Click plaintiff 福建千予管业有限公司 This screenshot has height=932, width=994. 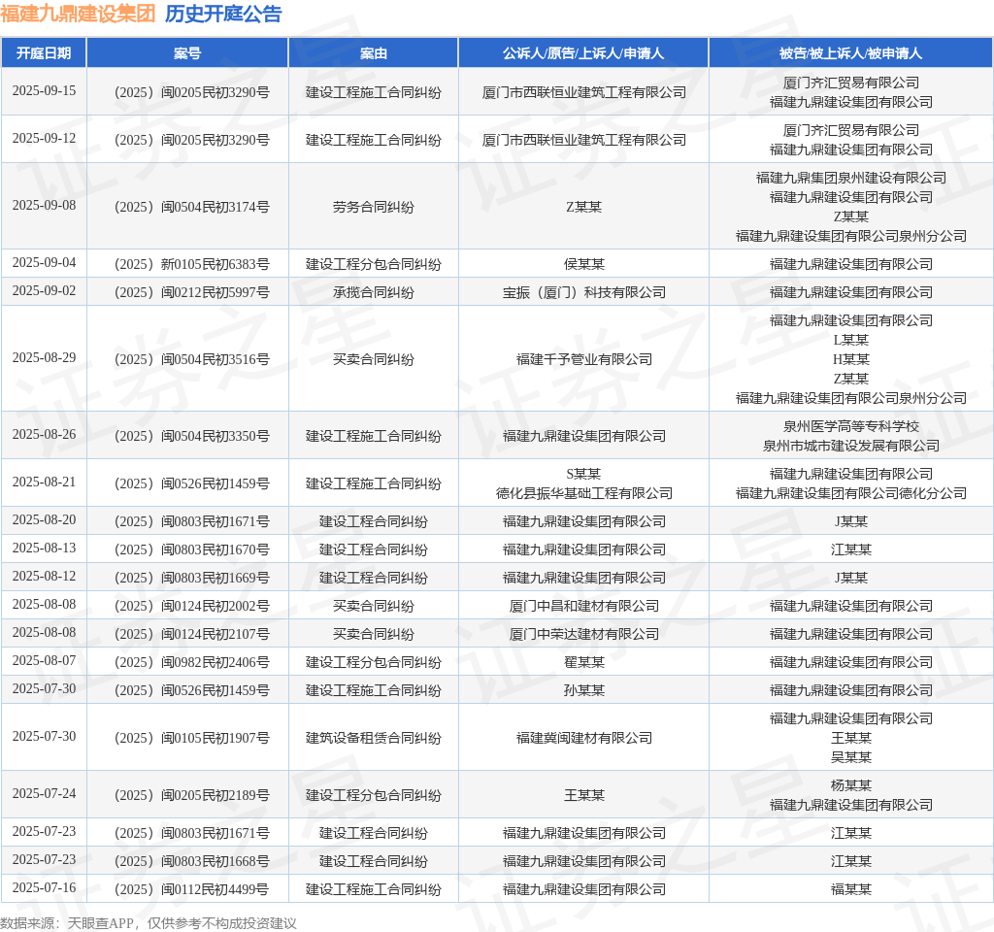[x=583, y=359]
